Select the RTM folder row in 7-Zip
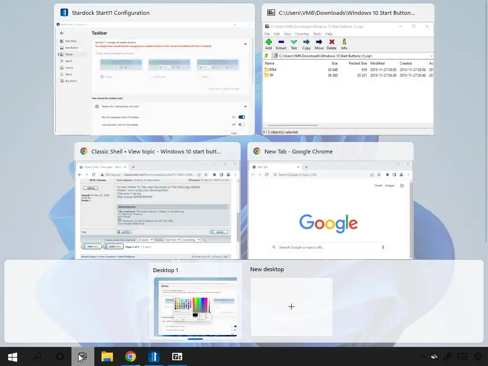The height and width of the screenshot is (366, 488). (348, 70)
